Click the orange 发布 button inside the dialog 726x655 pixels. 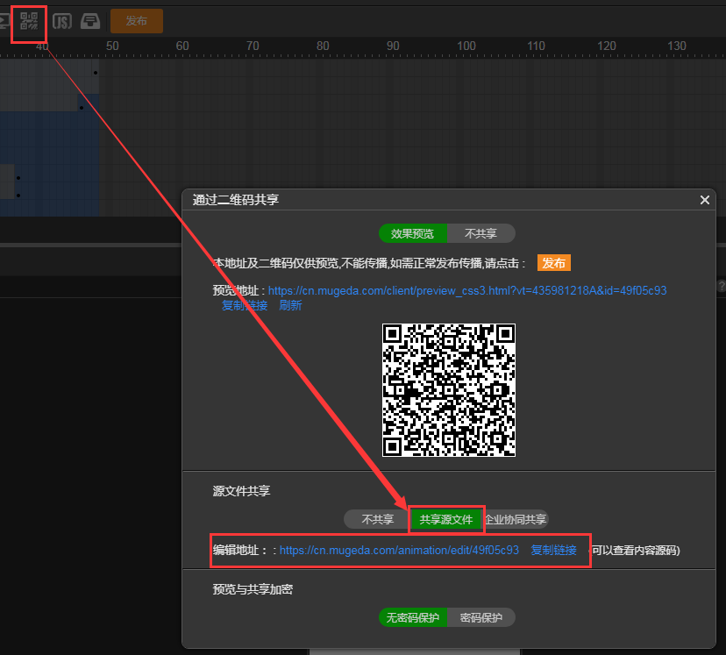[x=554, y=263]
